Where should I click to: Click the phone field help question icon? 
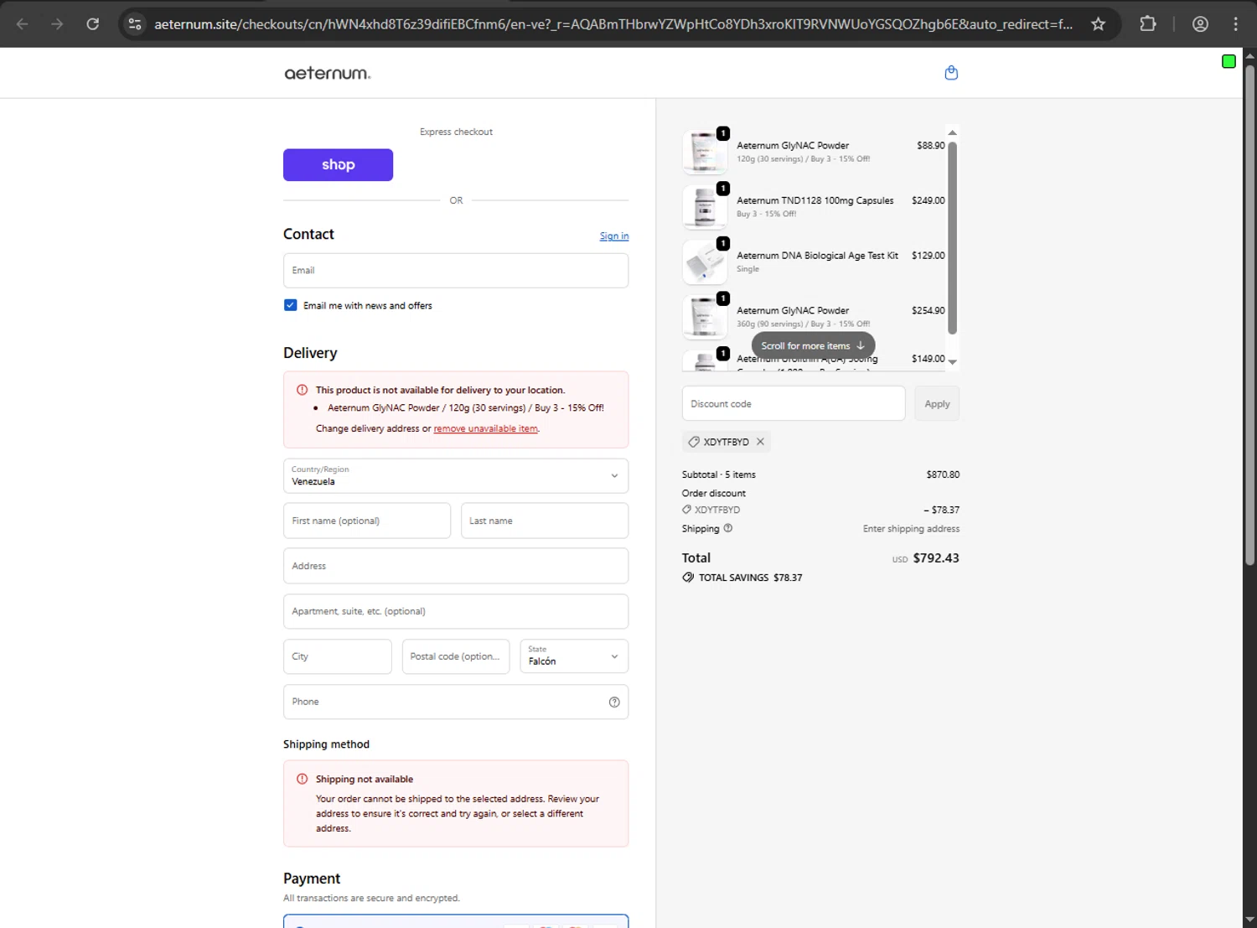pos(614,702)
